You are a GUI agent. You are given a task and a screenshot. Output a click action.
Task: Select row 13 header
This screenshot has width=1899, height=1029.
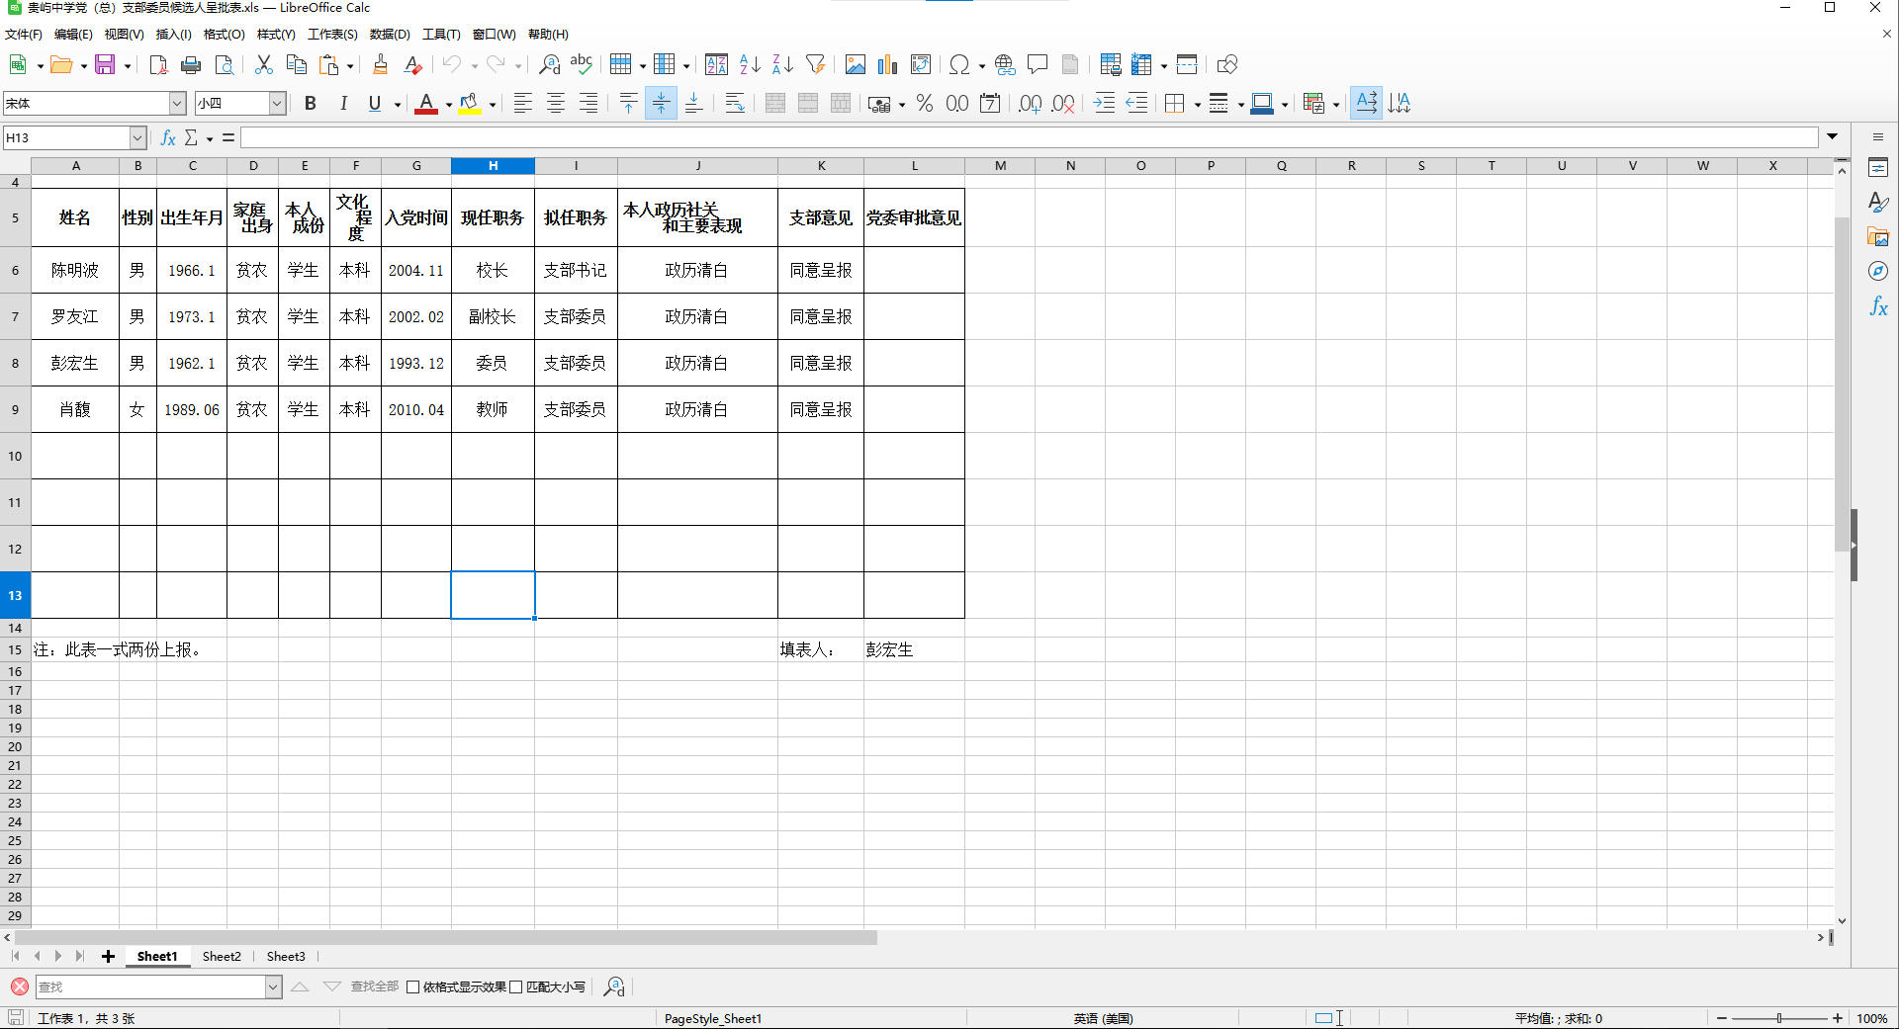pyautogui.click(x=15, y=595)
